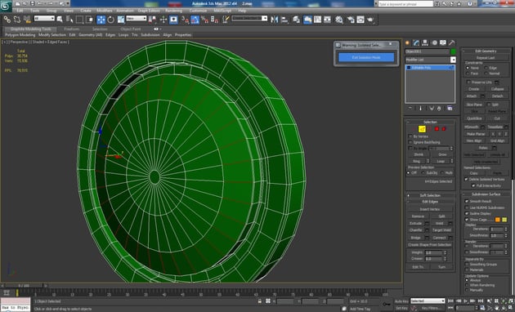Select the Select and Move tool

click(101, 20)
